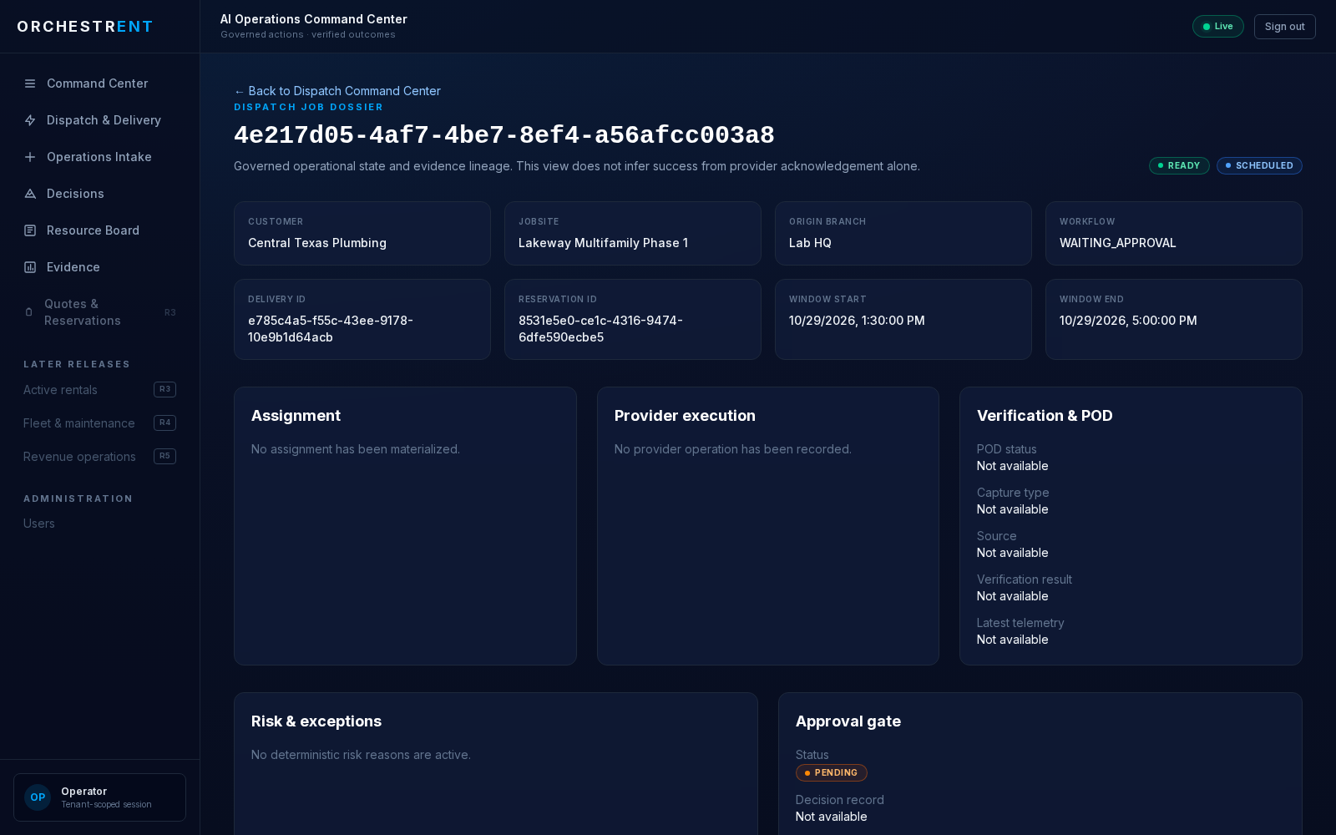
Task: Click customer name Central Texas Plumbing
Action: [x=317, y=243]
